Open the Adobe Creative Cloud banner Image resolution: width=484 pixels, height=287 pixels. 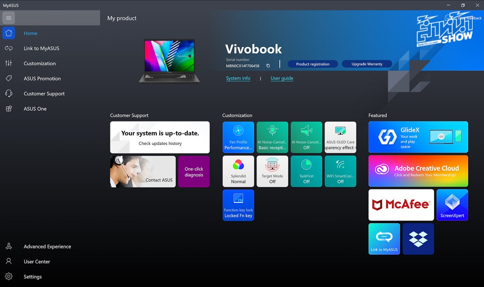click(418, 171)
